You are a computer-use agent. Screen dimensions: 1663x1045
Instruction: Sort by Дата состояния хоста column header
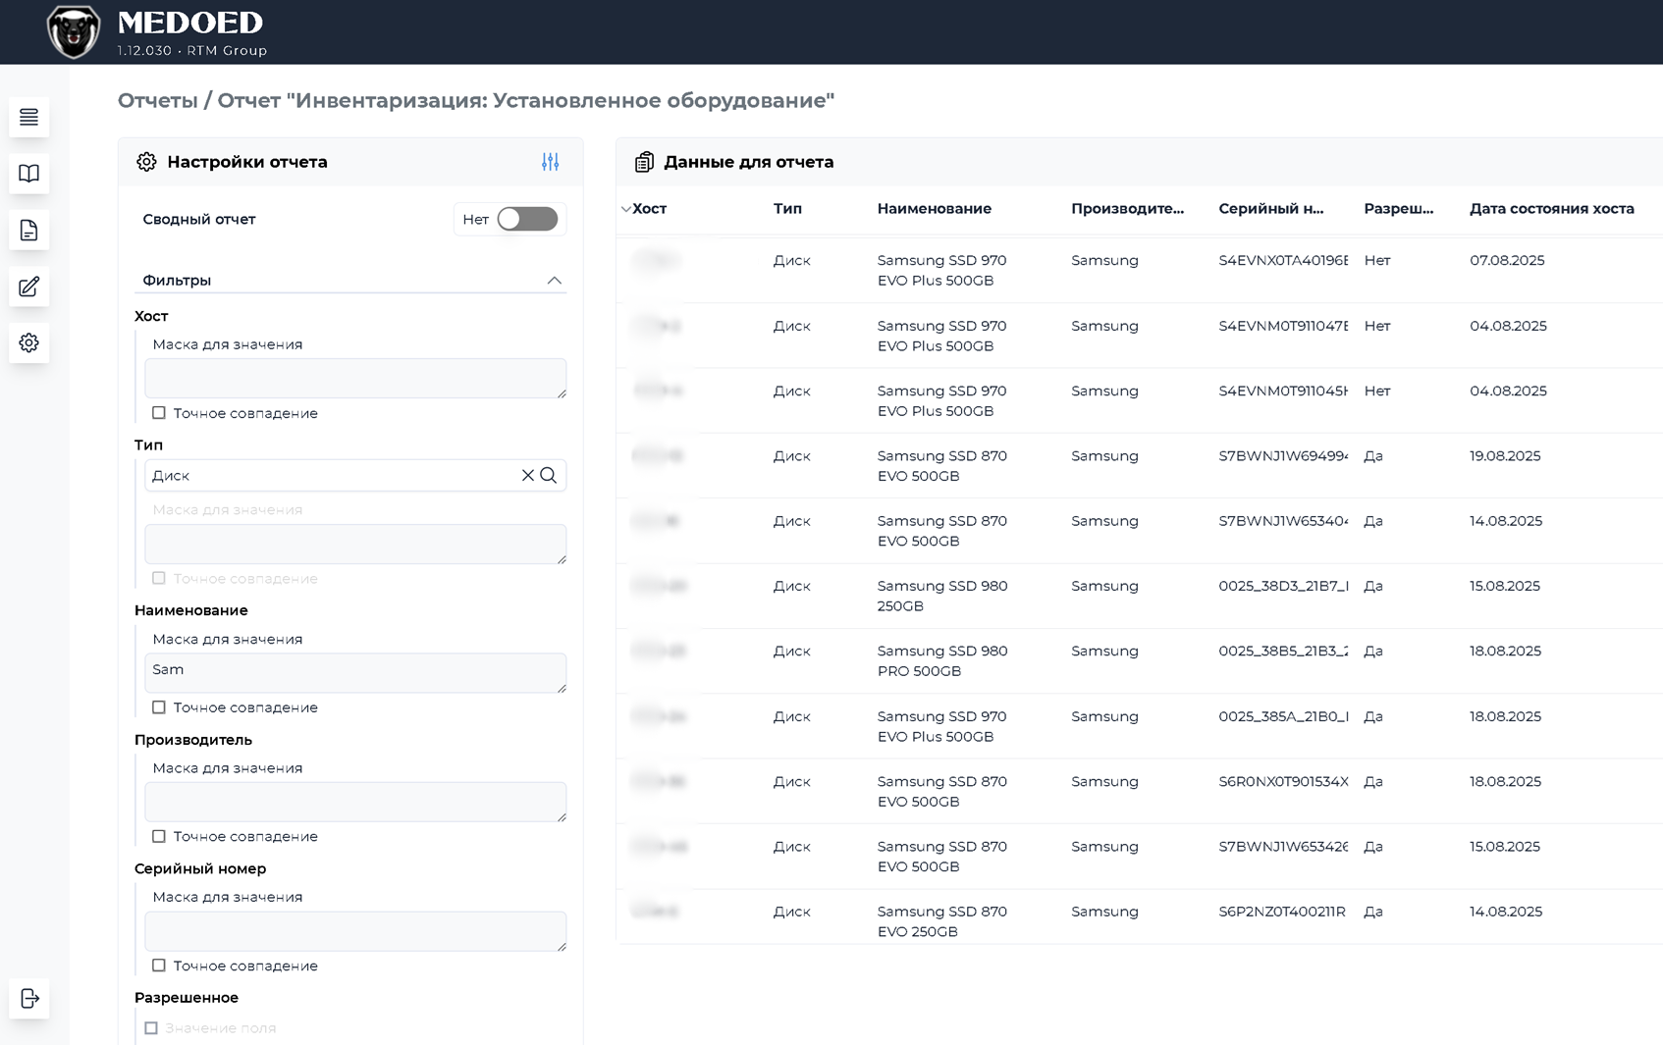1552,209
